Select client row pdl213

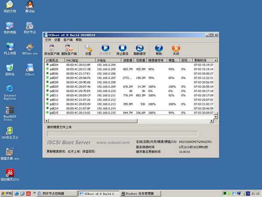coord(130,104)
